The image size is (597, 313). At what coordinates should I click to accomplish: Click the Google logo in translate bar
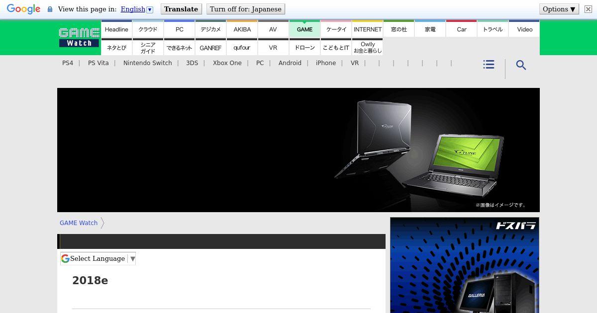click(23, 9)
